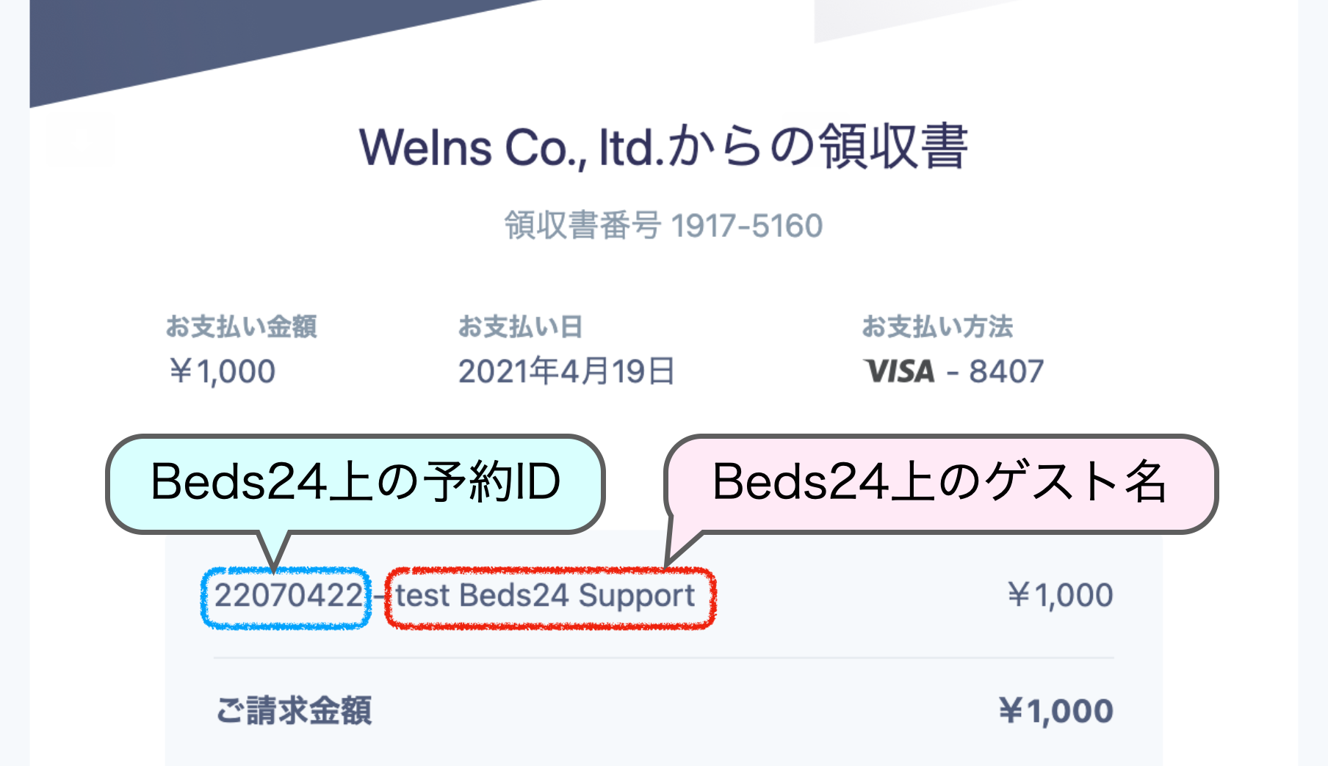Click the card ending digits 8407
The width and height of the screenshot is (1328, 766).
tap(1006, 371)
